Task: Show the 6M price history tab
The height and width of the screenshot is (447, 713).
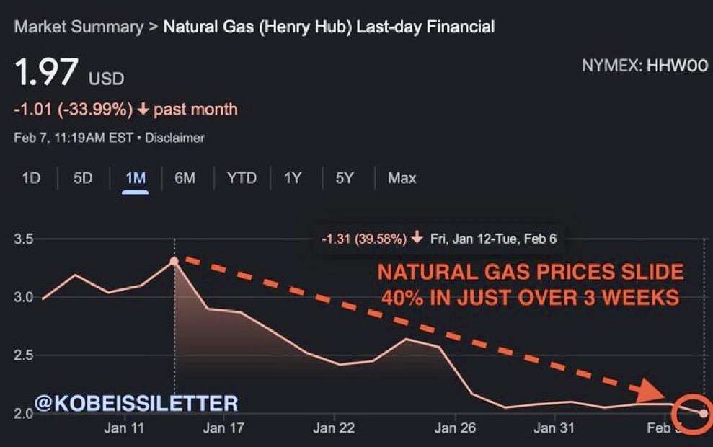Action: click(x=185, y=177)
